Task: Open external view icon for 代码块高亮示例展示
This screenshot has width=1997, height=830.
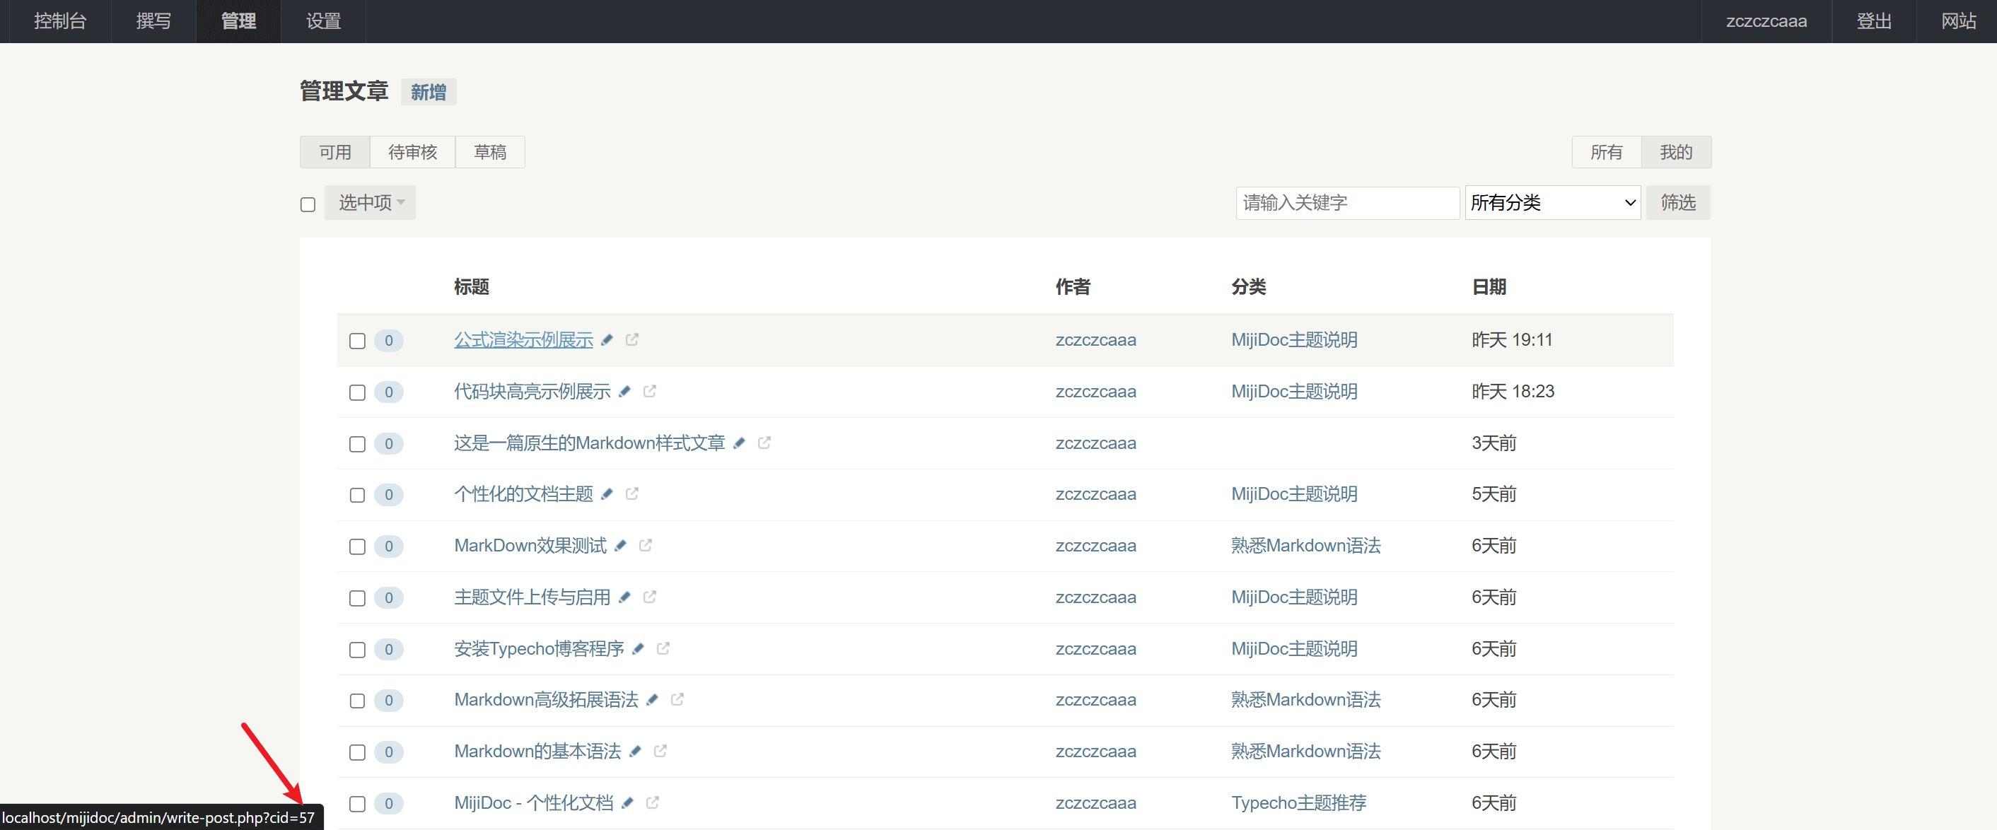Action: tap(650, 392)
